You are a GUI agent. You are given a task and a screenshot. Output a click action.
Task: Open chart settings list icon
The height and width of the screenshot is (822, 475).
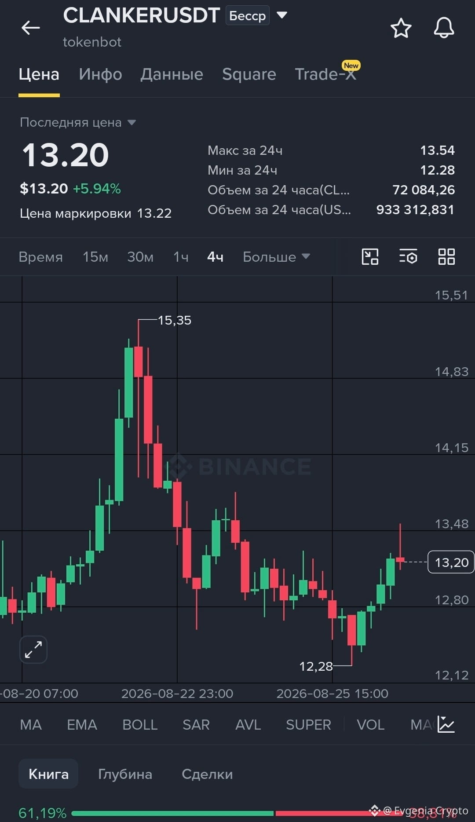pos(408,256)
